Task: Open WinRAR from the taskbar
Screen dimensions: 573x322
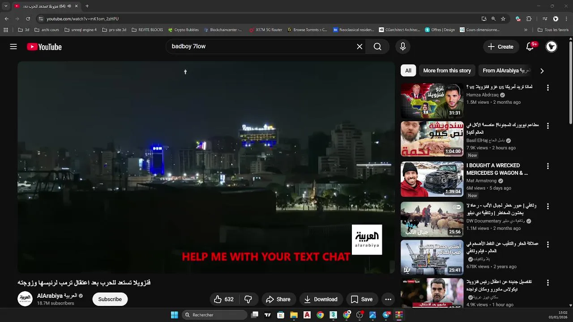Action: point(399,315)
